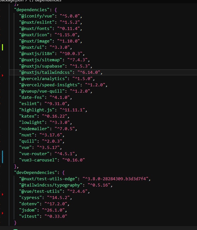The height and width of the screenshot is (230, 197).
Task: Click the "^3.17.6" version value
Action: pos(51,135)
